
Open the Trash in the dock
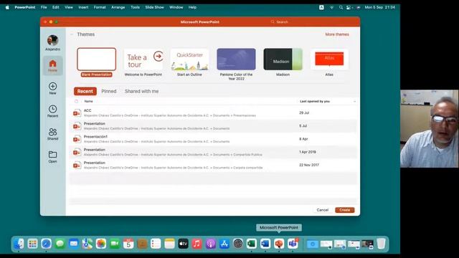381,244
